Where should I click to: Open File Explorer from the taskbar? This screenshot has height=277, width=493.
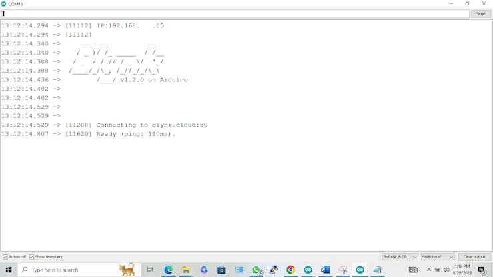(186, 270)
